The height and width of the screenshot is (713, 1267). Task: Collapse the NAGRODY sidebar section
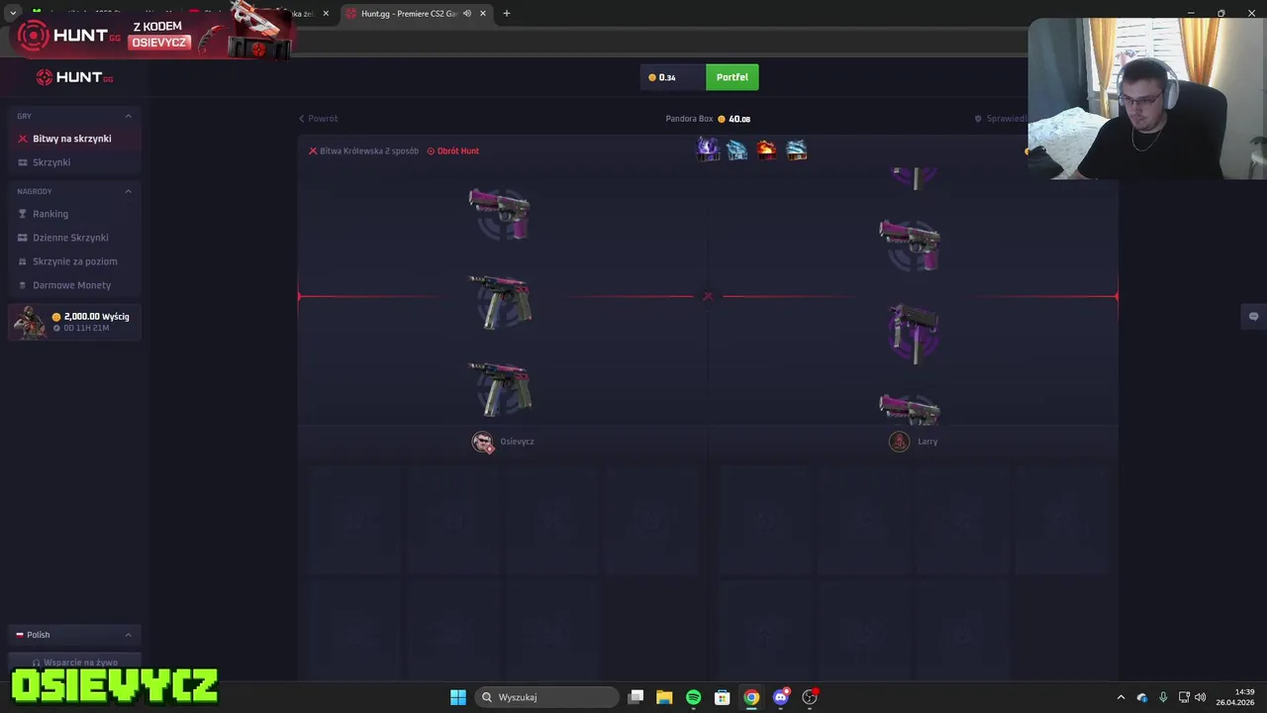(128, 191)
